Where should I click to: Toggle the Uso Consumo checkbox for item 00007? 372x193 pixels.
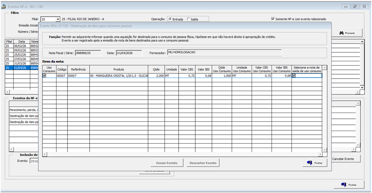click(x=45, y=75)
